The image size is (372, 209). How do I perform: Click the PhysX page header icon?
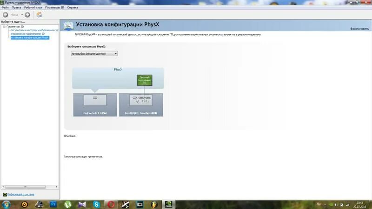[x=68, y=26]
